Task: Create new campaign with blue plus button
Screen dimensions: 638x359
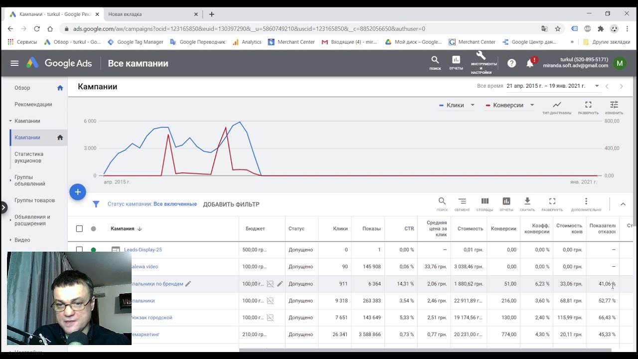Action: tap(78, 192)
